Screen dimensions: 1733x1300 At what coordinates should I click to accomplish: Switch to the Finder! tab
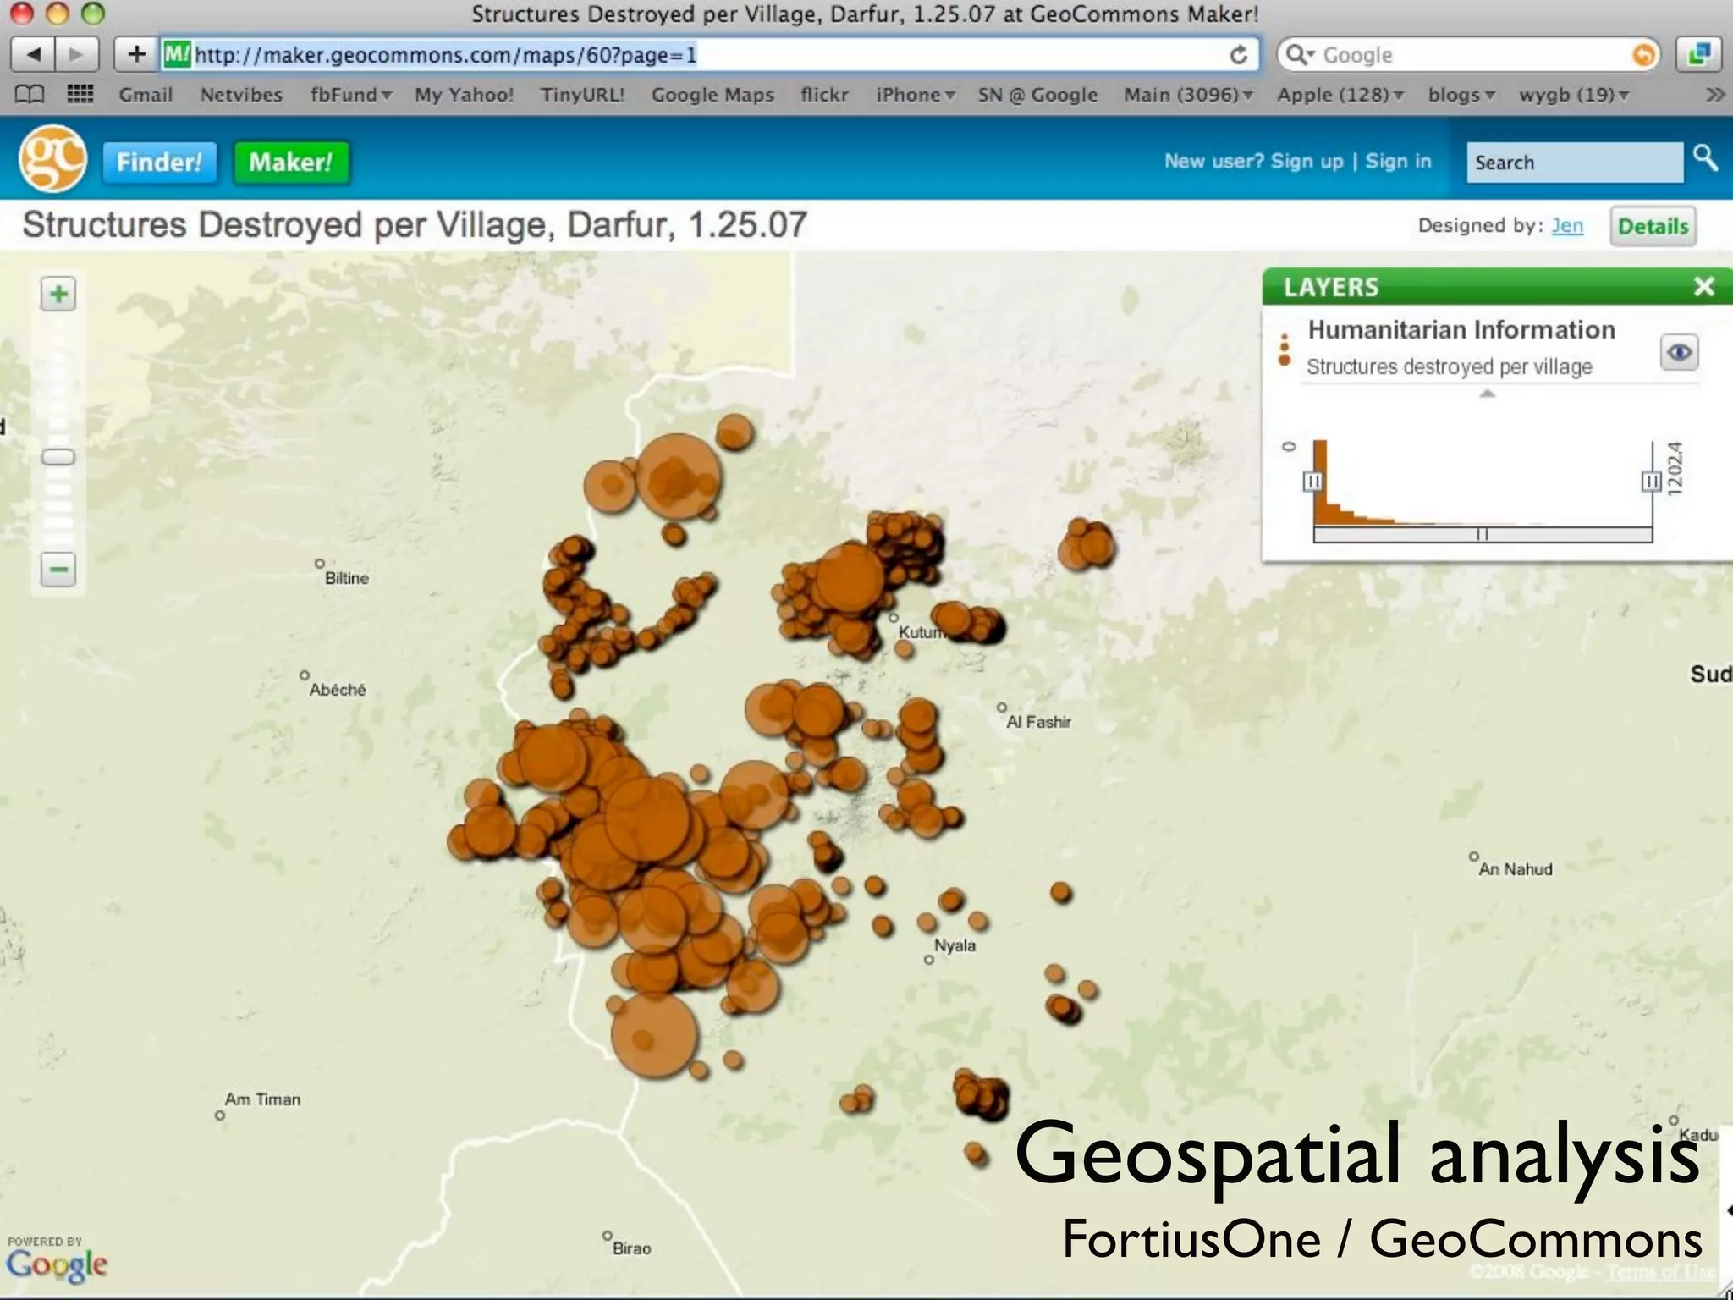159,162
